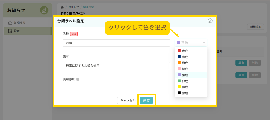This screenshot has width=270, height=120.
Task: Click the 設定 sidebar menu icon
Action: click(x=10, y=31)
